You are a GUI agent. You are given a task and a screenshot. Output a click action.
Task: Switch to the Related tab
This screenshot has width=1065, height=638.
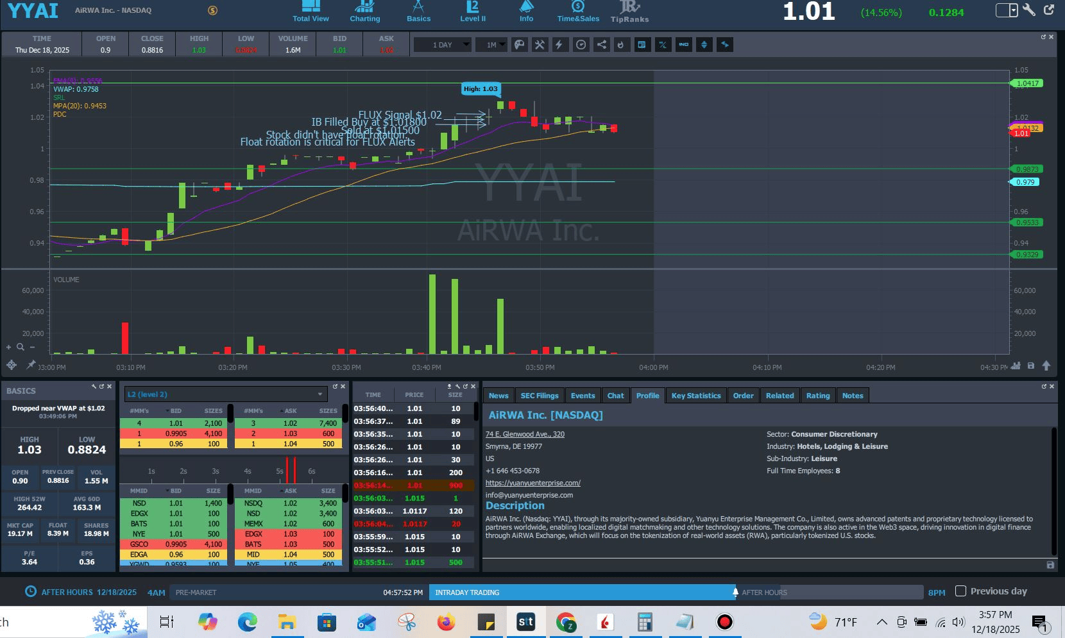(780, 396)
